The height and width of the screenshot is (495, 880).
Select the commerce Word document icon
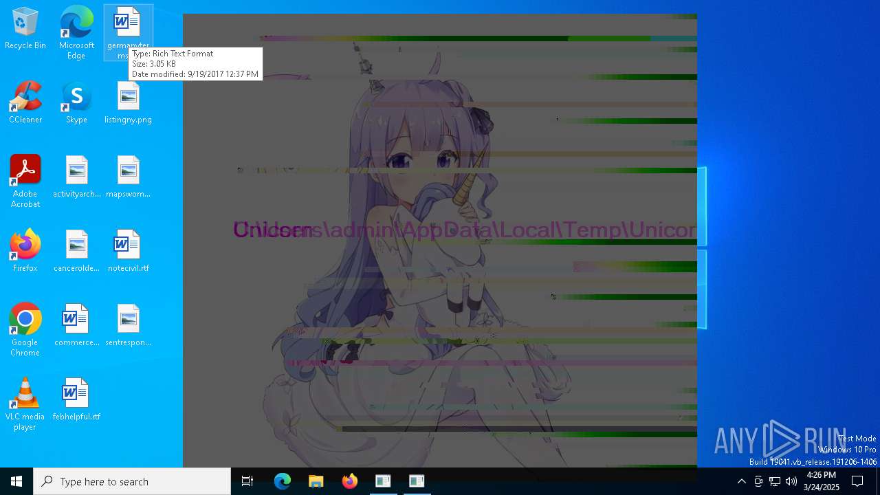pos(76,326)
